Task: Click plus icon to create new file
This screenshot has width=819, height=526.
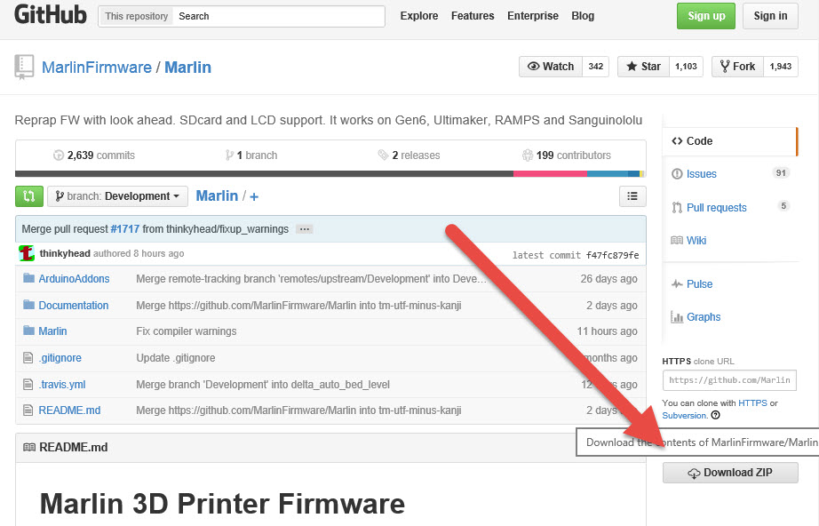Action: 254,197
